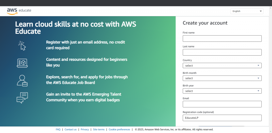Click the Create your account heading
Image resolution: width=272 pixels, height=133 pixels.
point(205,23)
